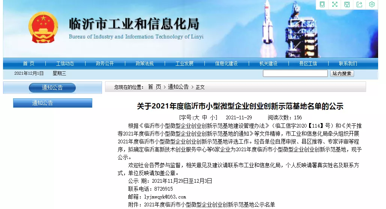
Task: Click the fullscreen expand arrows icon
Action: pyautogui.click(x=335, y=5)
